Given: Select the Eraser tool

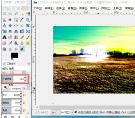Looking at the screenshot, I should 5,43.
